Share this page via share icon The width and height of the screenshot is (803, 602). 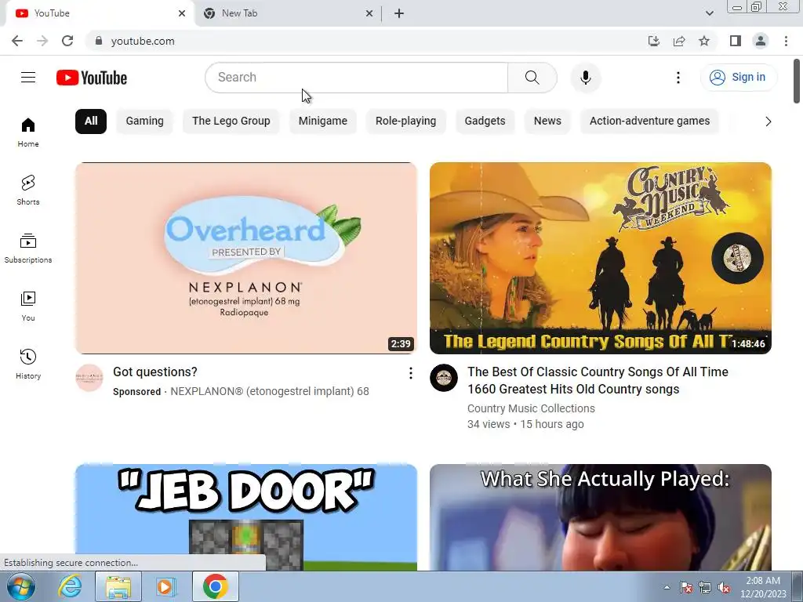679,41
